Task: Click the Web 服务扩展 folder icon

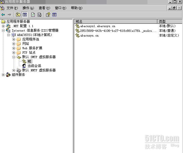Action: (19, 48)
